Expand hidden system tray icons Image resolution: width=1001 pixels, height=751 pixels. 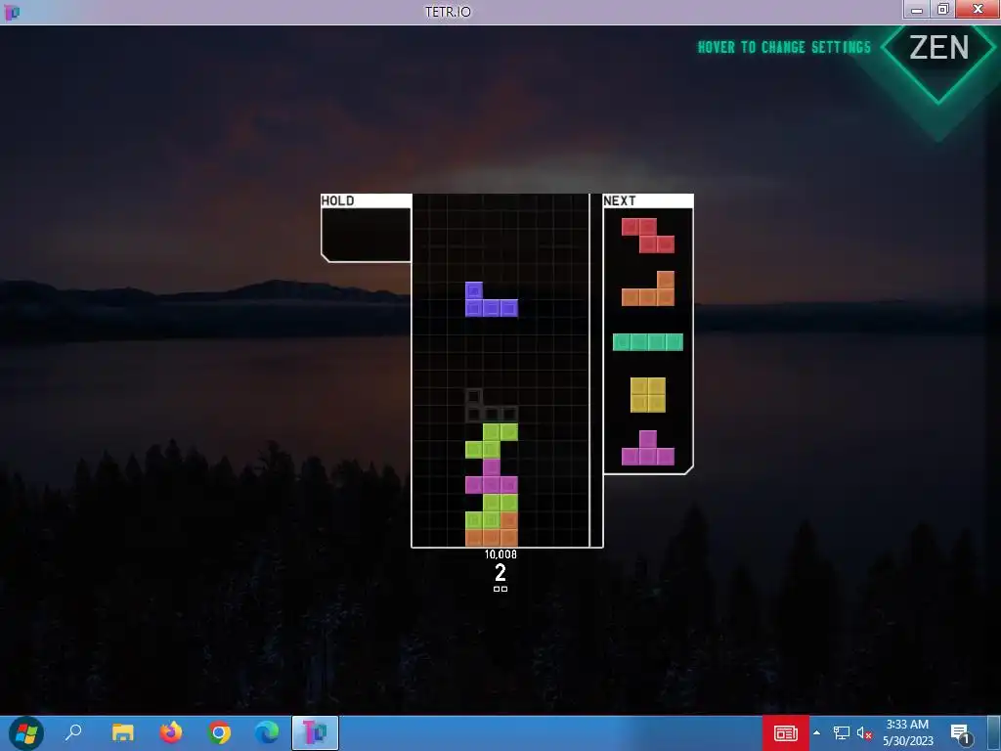tap(816, 732)
